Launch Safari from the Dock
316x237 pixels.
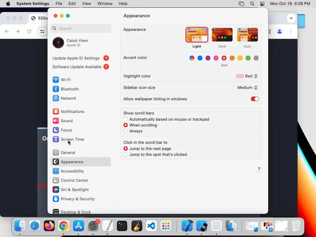35,226
